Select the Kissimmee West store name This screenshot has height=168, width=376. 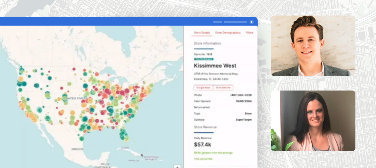[x=215, y=66]
